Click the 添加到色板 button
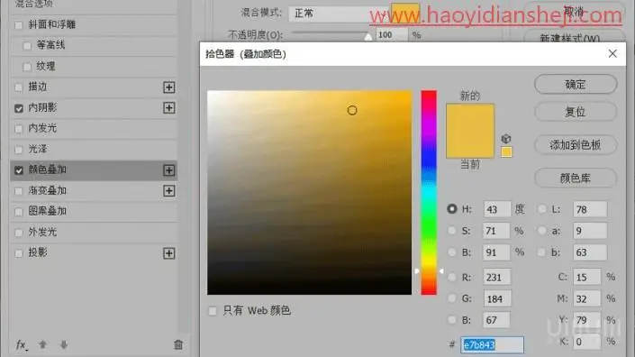 coord(576,144)
